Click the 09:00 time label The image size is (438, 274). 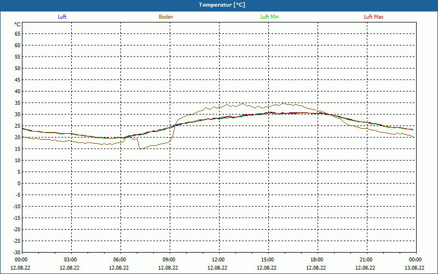point(169,260)
